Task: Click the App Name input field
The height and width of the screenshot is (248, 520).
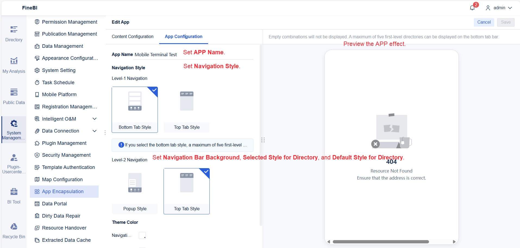Action: click(194, 55)
